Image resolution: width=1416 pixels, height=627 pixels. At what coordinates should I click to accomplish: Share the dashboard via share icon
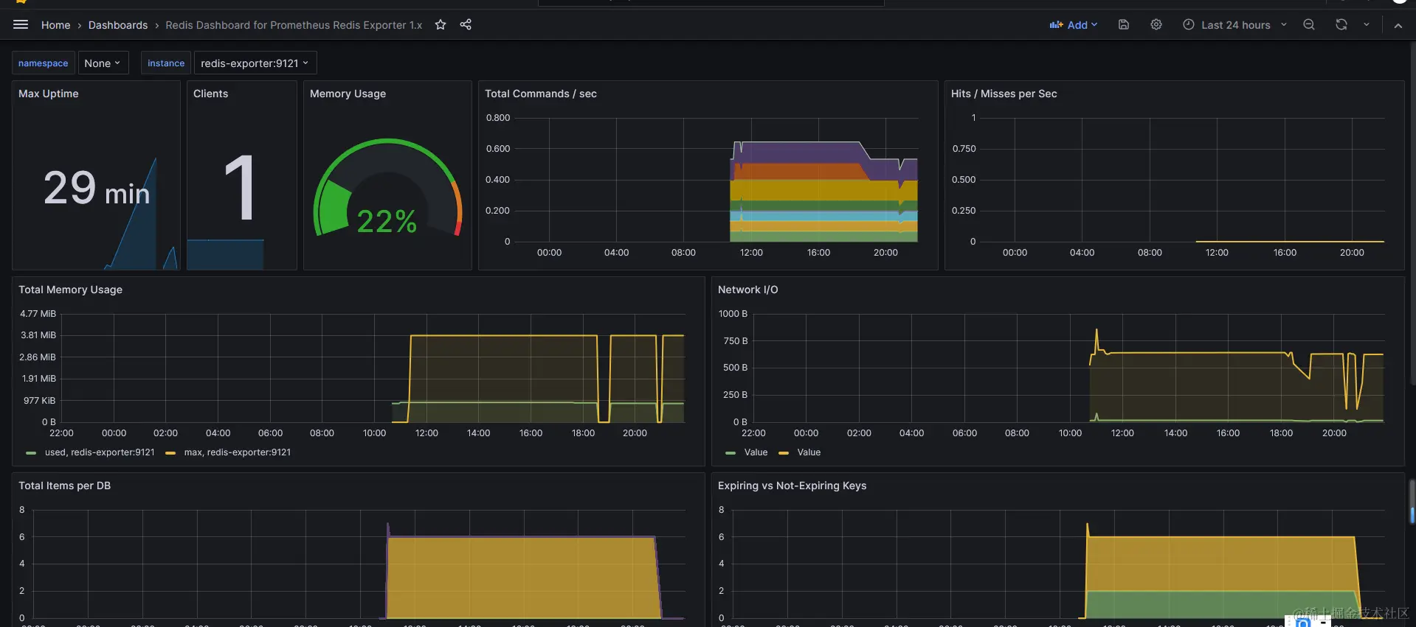pos(466,24)
